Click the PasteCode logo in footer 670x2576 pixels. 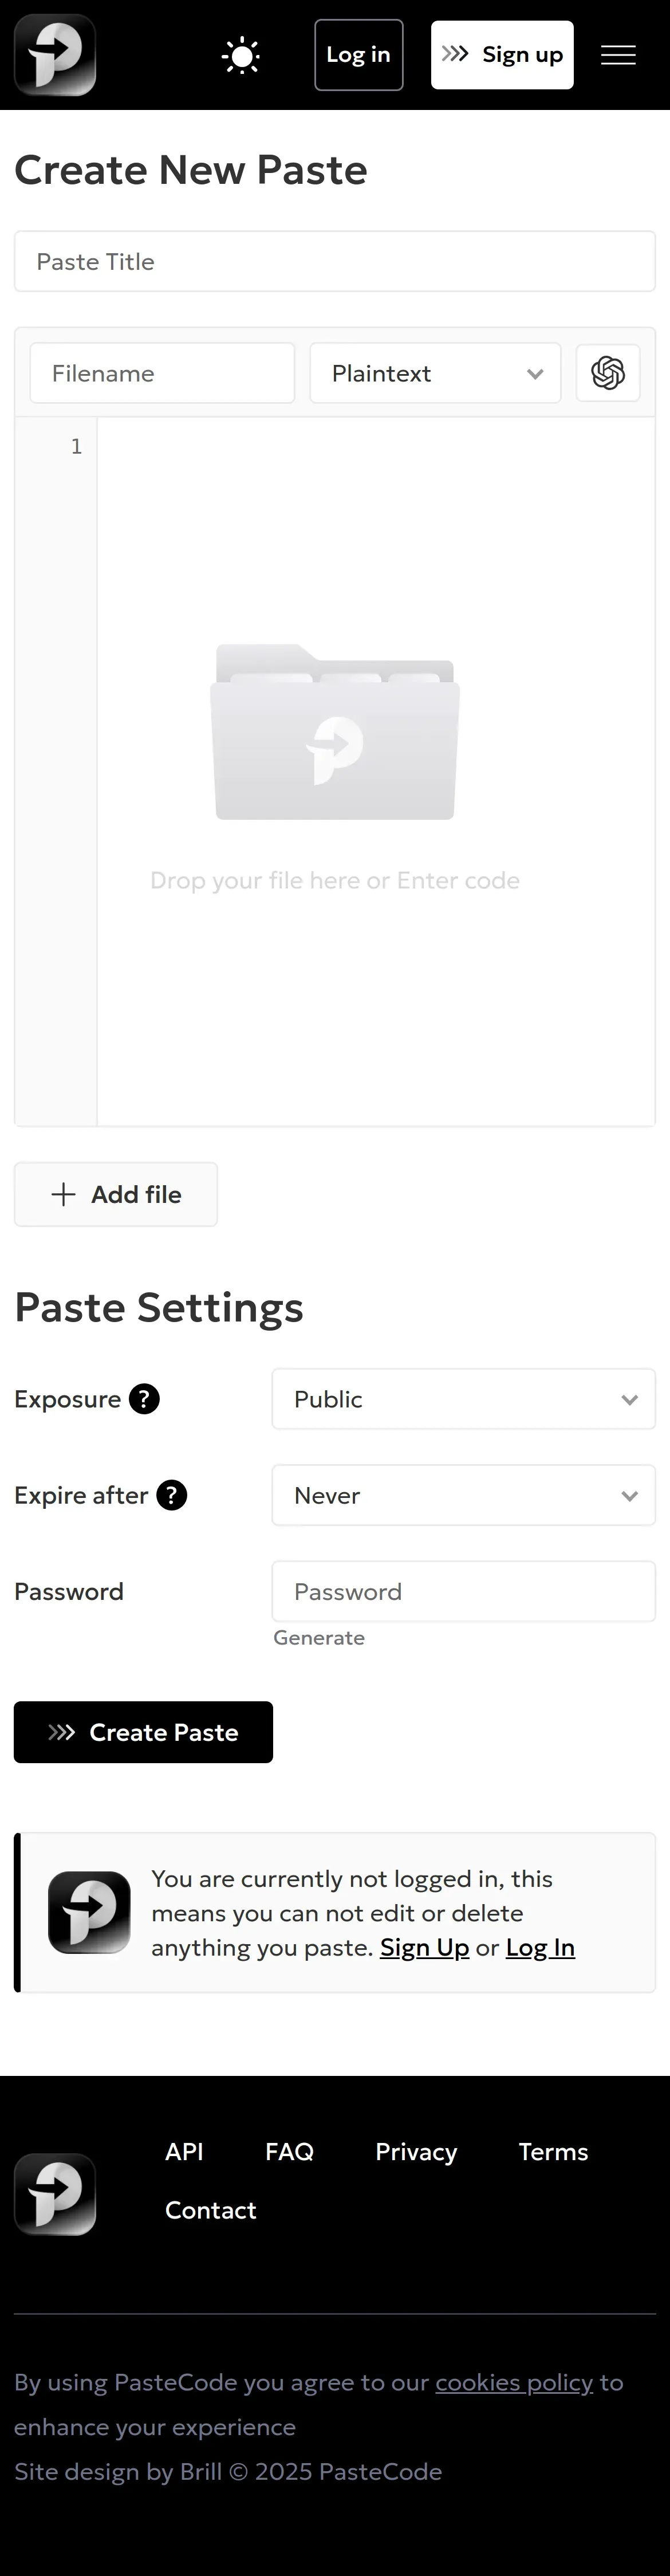click(55, 2194)
